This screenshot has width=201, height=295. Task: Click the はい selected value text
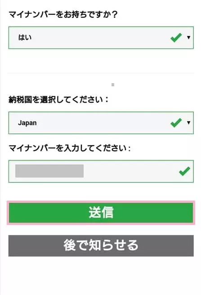[x=25, y=37]
